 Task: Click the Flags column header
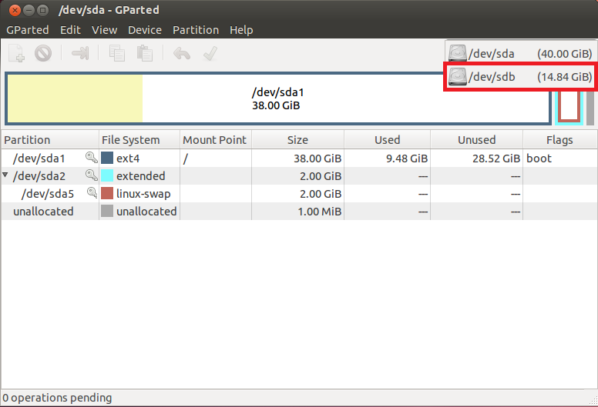click(559, 140)
